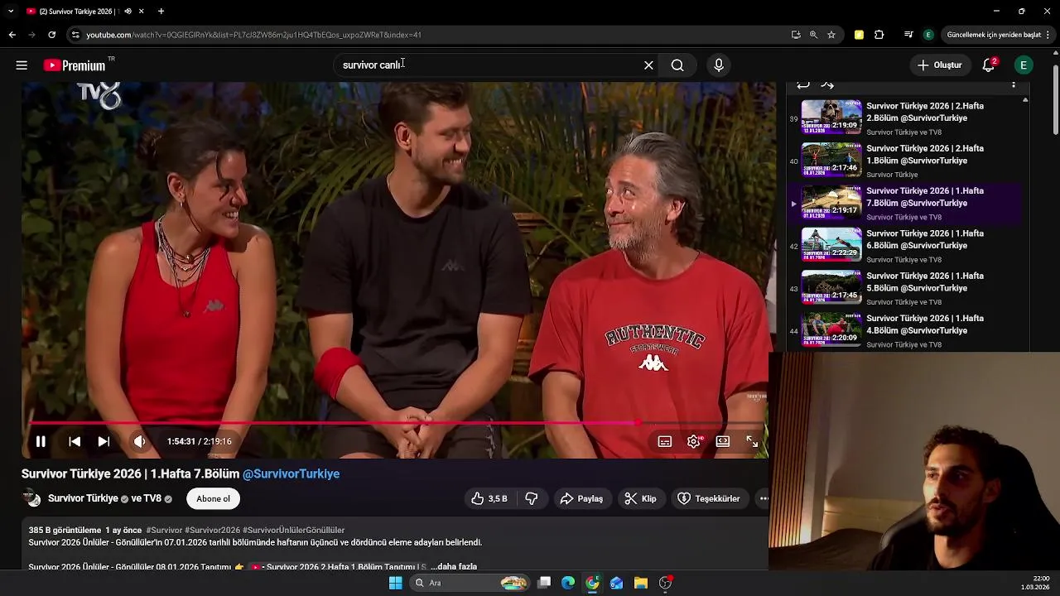Play 1.Hafta 6.Bölüm from the playlist
This screenshot has width=1060, height=596.
(906, 246)
